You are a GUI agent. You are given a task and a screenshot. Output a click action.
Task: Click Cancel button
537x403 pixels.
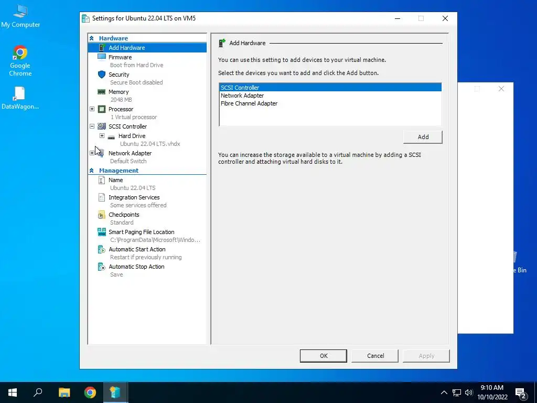pos(375,356)
